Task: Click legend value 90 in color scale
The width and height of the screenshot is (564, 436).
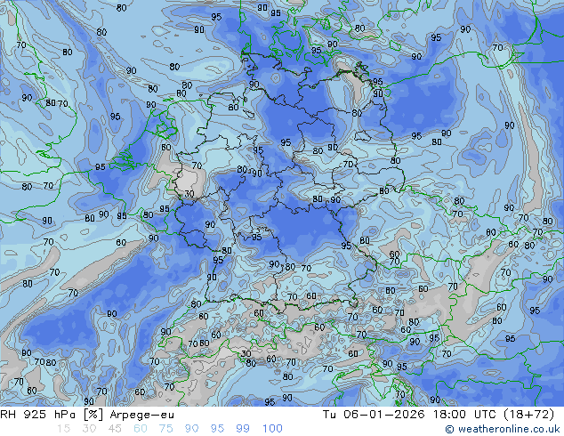Action: coord(191,429)
